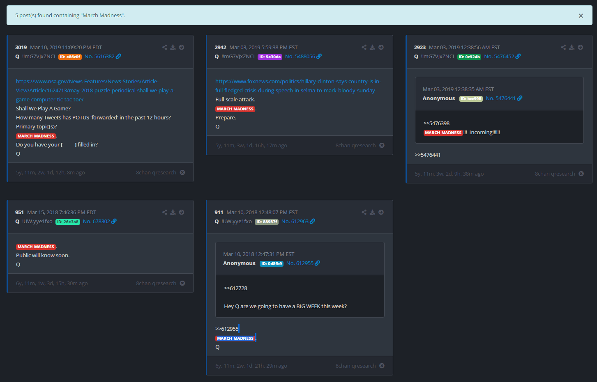The image size is (597, 382).
Task: Click MARCH MADNESS highlight in post 3019
Action: point(36,136)
